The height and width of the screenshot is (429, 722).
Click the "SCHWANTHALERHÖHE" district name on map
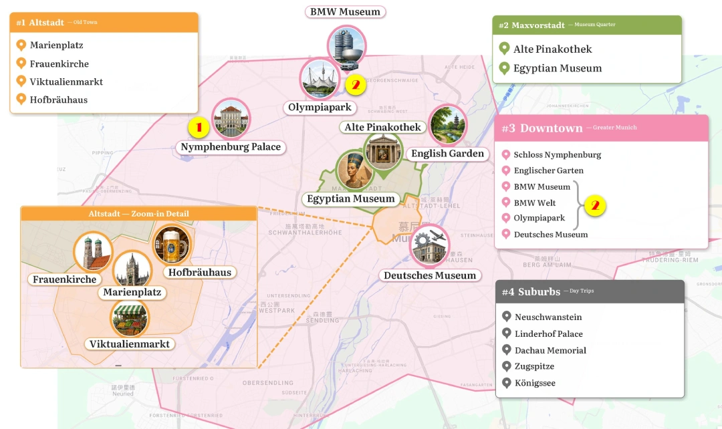click(x=306, y=233)
